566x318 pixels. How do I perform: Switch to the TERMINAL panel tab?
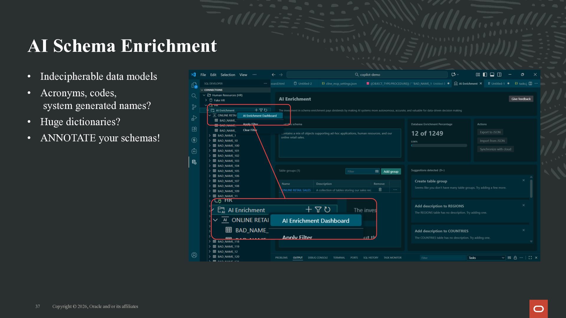[x=339, y=258]
